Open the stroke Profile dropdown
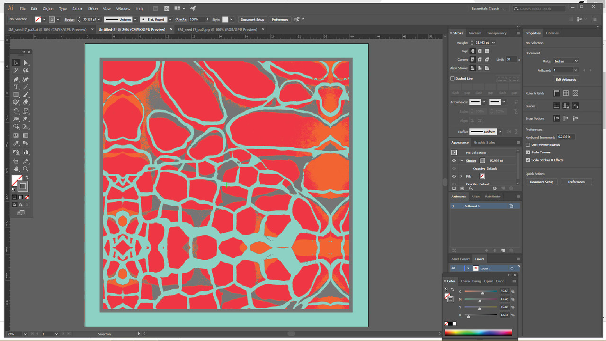The image size is (606, 341). [x=499, y=131]
